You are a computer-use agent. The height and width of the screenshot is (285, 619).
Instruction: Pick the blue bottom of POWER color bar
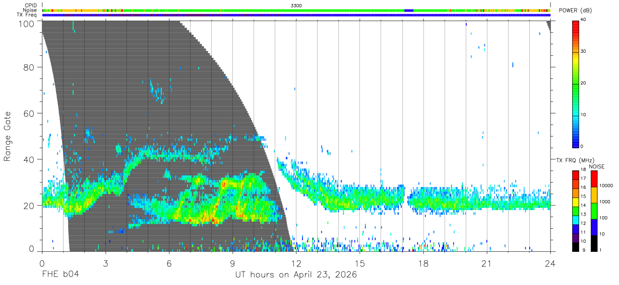575,143
